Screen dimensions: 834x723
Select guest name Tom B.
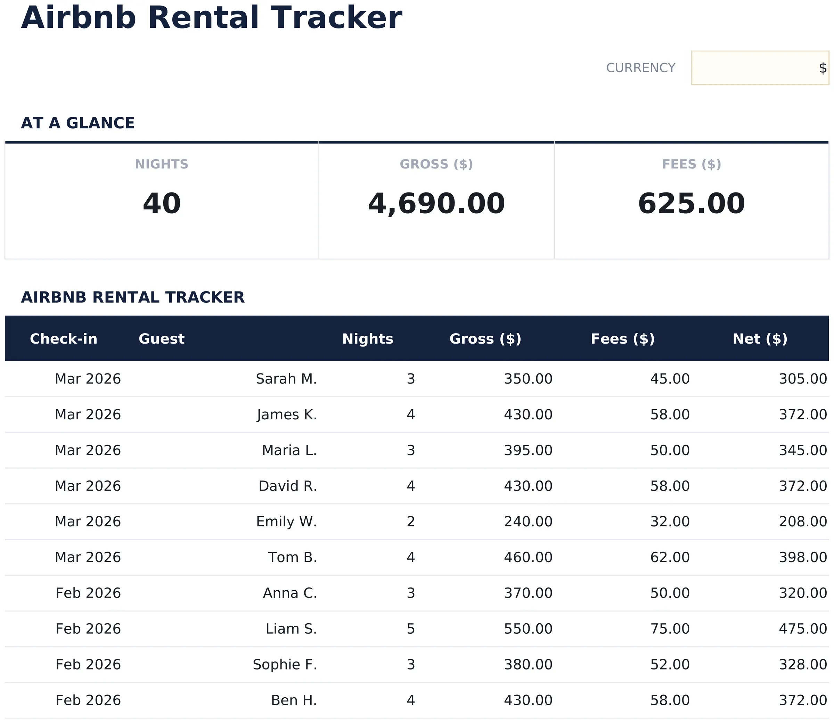293,558
